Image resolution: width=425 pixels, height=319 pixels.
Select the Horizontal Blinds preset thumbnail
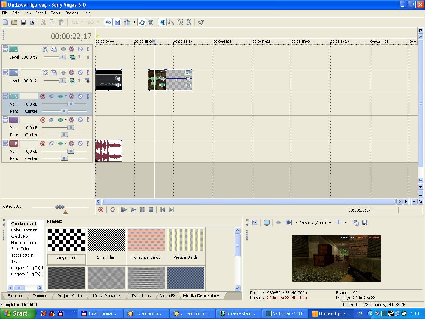146,240
